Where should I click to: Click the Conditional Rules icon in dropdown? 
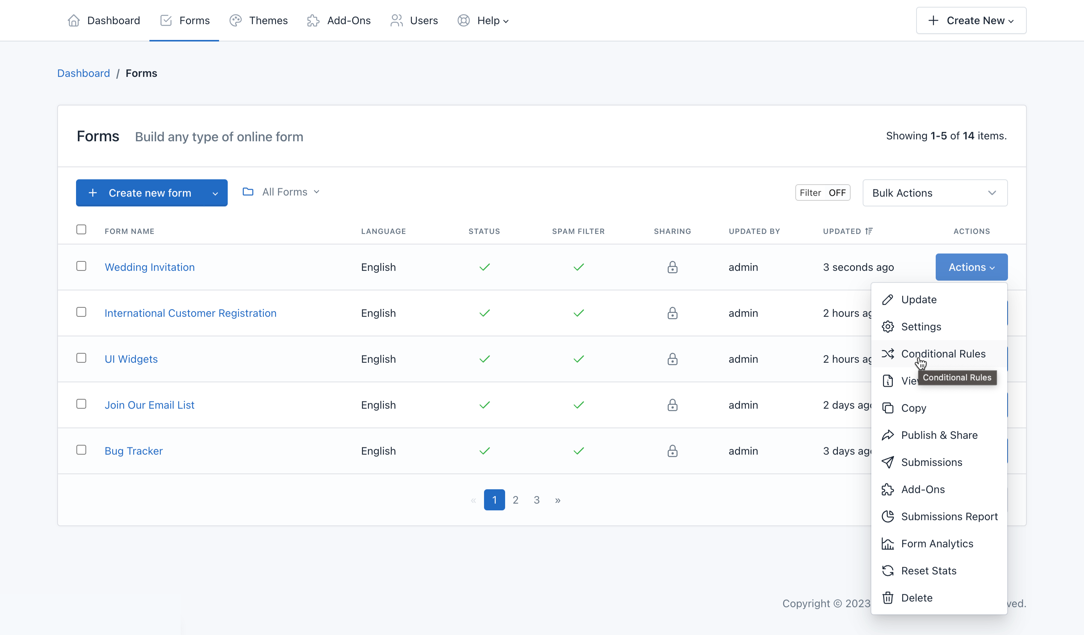[888, 353]
